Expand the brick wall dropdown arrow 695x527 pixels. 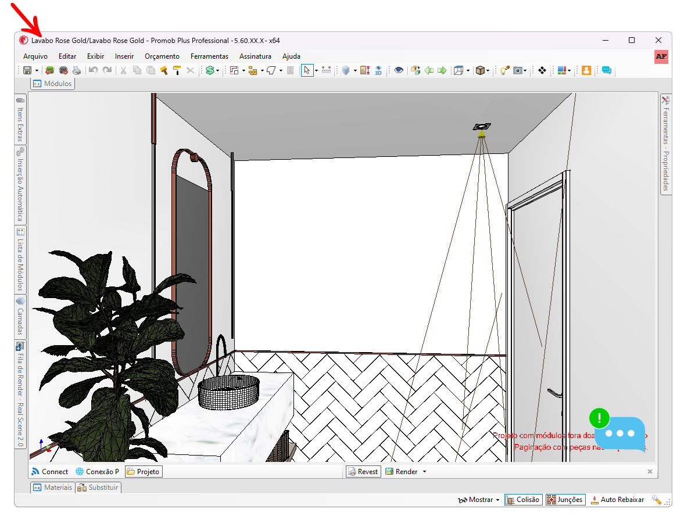[262, 70]
